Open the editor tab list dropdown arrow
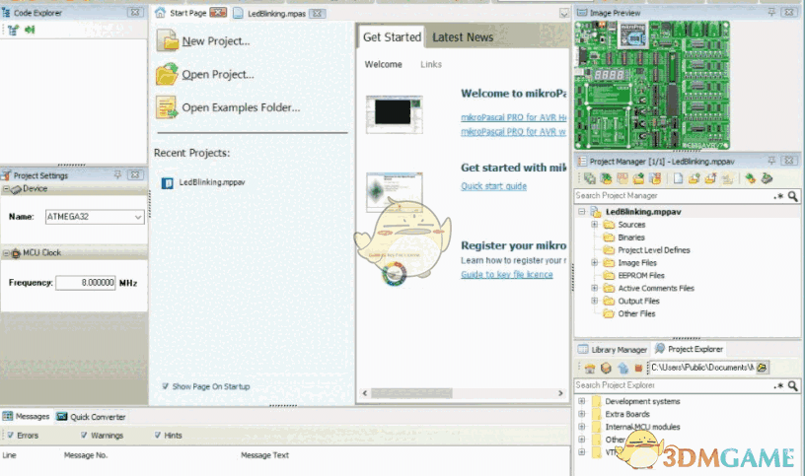Viewport: 805px width, 476px height. coord(563,14)
